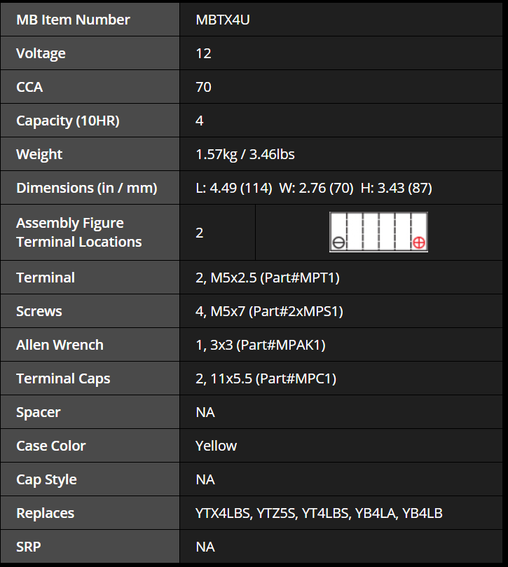Viewport: 508px width, 567px height.
Task: Click the dimensions value with L, W, H
Action: click(314, 188)
